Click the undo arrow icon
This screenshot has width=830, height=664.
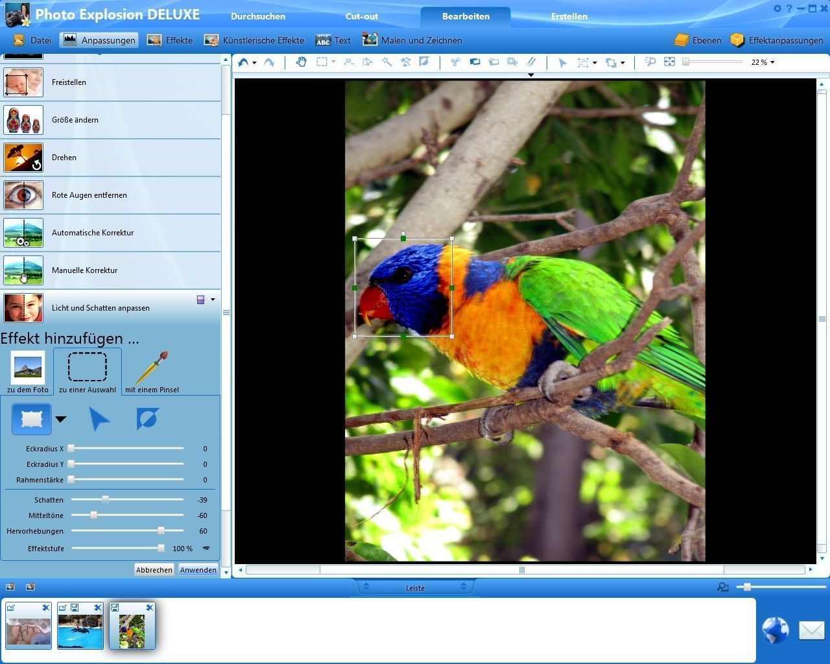[x=243, y=62]
